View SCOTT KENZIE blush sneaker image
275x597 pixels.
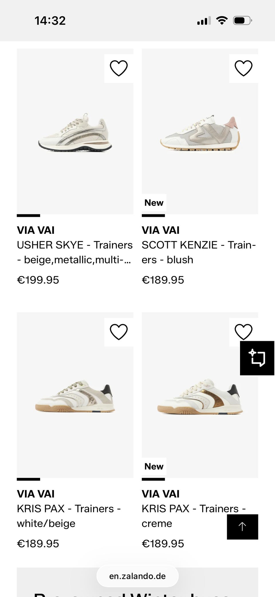coord(200,131)
